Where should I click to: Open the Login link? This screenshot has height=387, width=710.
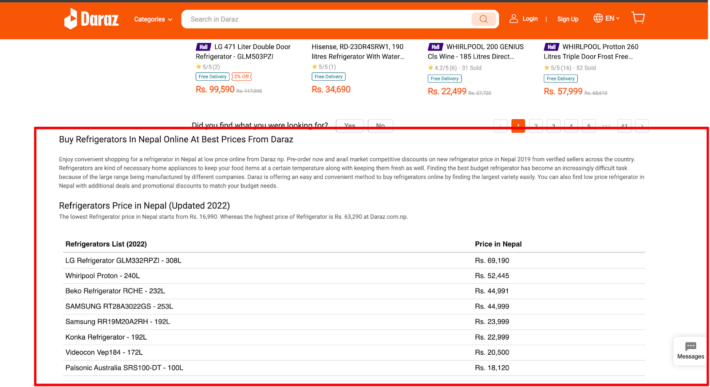pyautogui.click(x=530, y=19)
